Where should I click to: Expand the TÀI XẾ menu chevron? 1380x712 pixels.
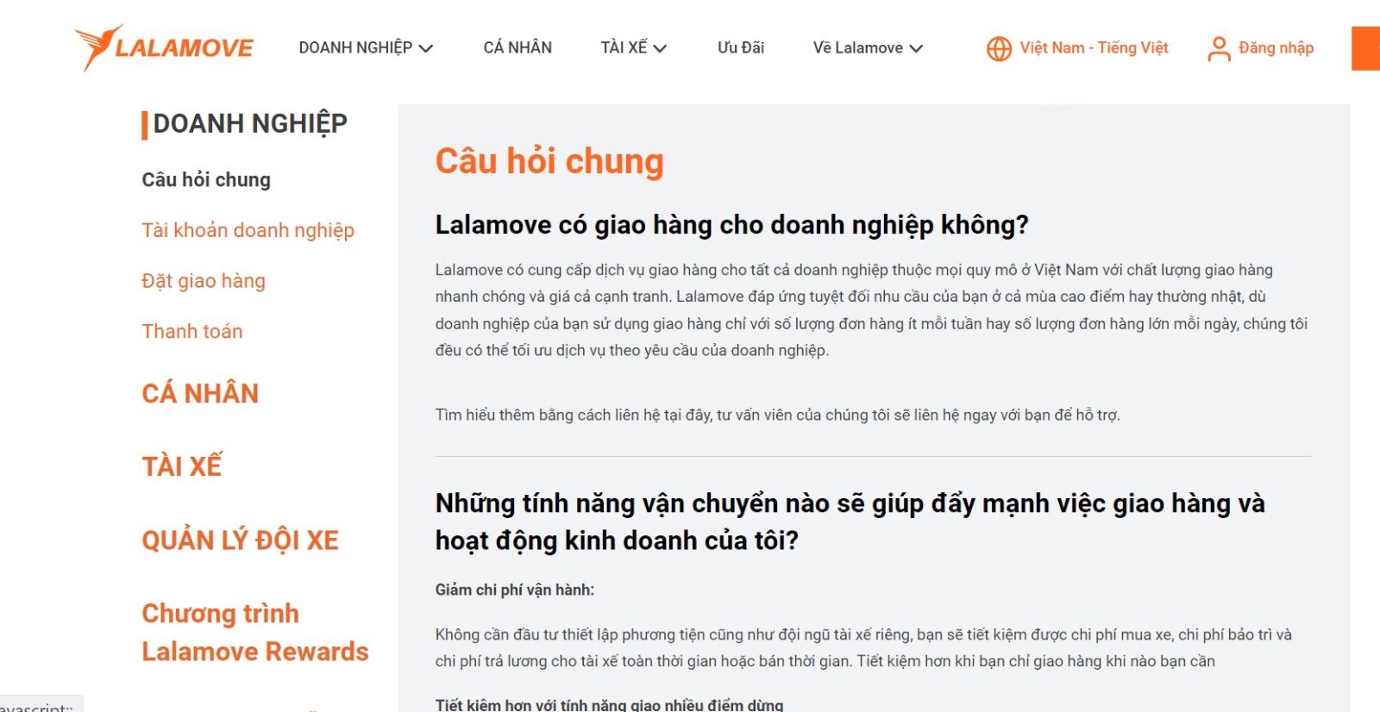coord(660,48)
